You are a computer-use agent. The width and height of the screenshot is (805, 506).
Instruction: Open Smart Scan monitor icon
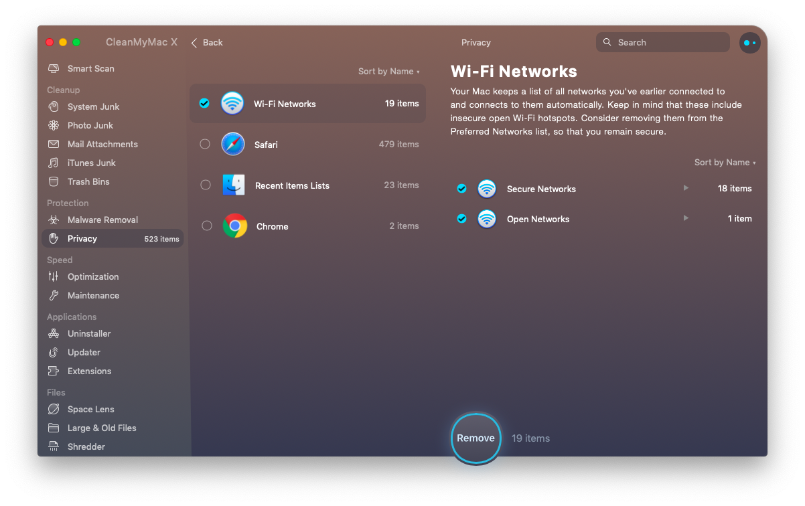click(54, 69)
